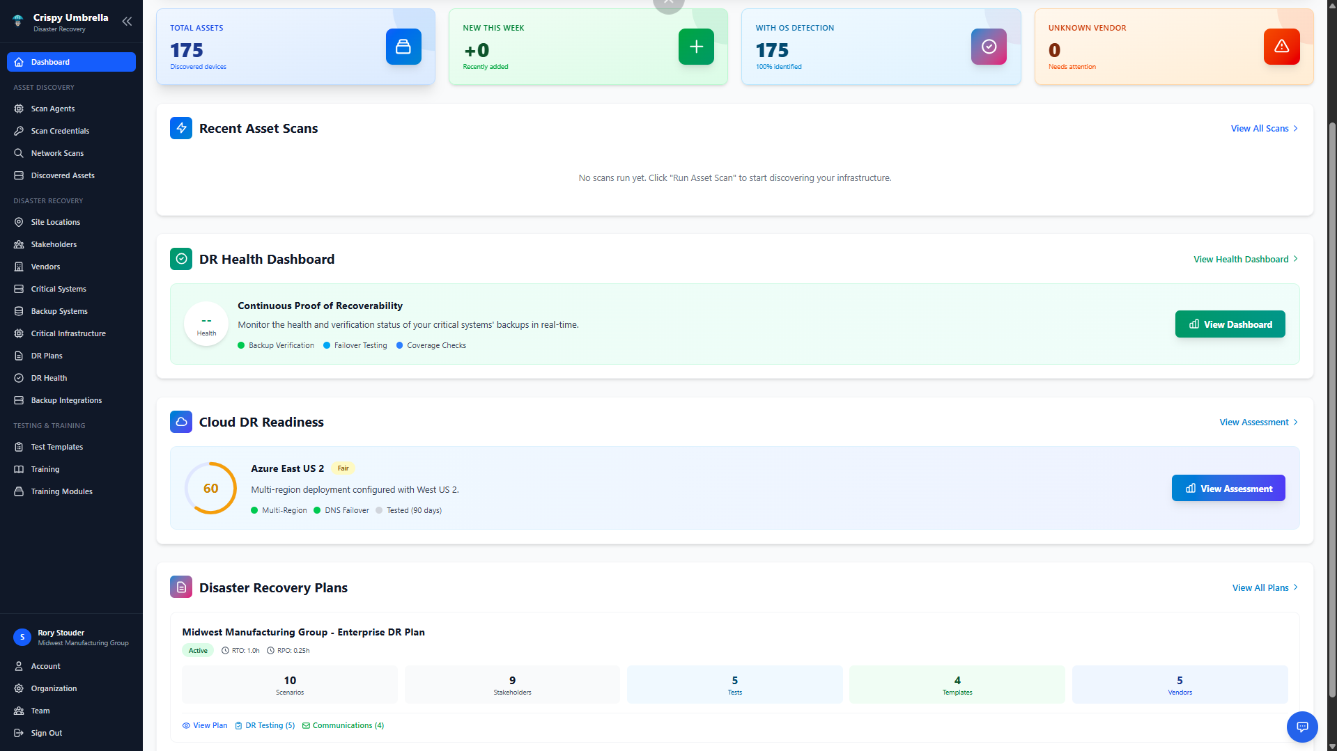The width and height of the screenshot is (1337, 751).
Task: Open View All Plans with its chevron
Action: pyautogui.click(x=1295, y=587)
